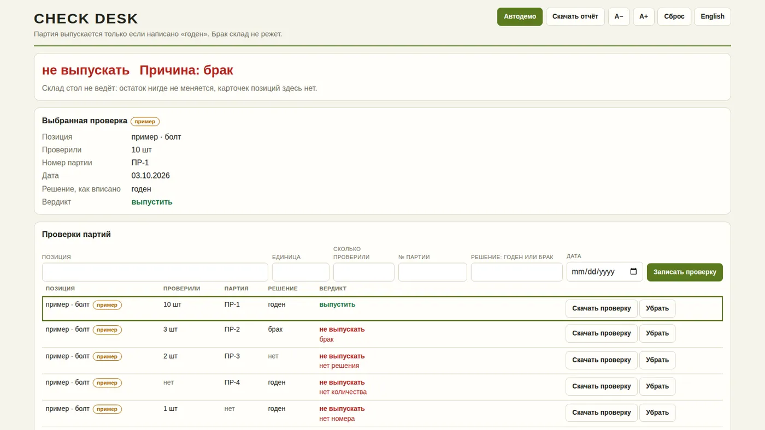The image size is (765, 430).
Task: Start the Автодемо mode
Action: [520, 16]
